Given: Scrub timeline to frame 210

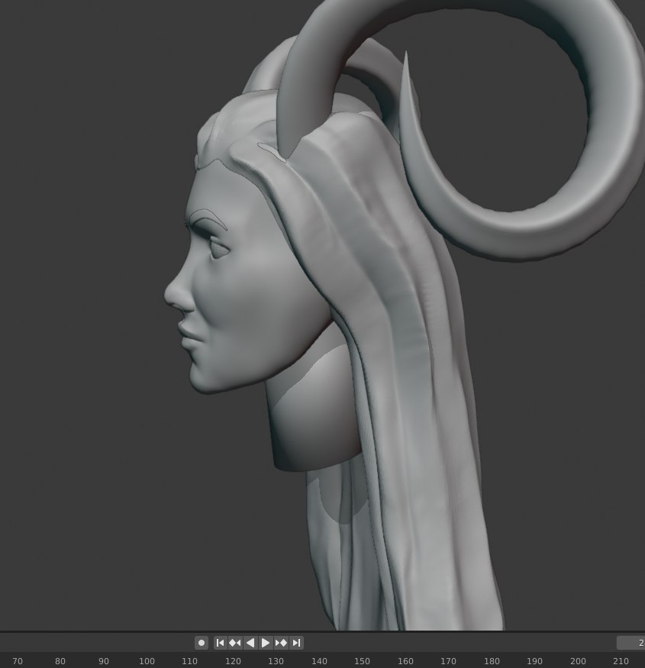Looking at the screenshot, I should [621, 661].
